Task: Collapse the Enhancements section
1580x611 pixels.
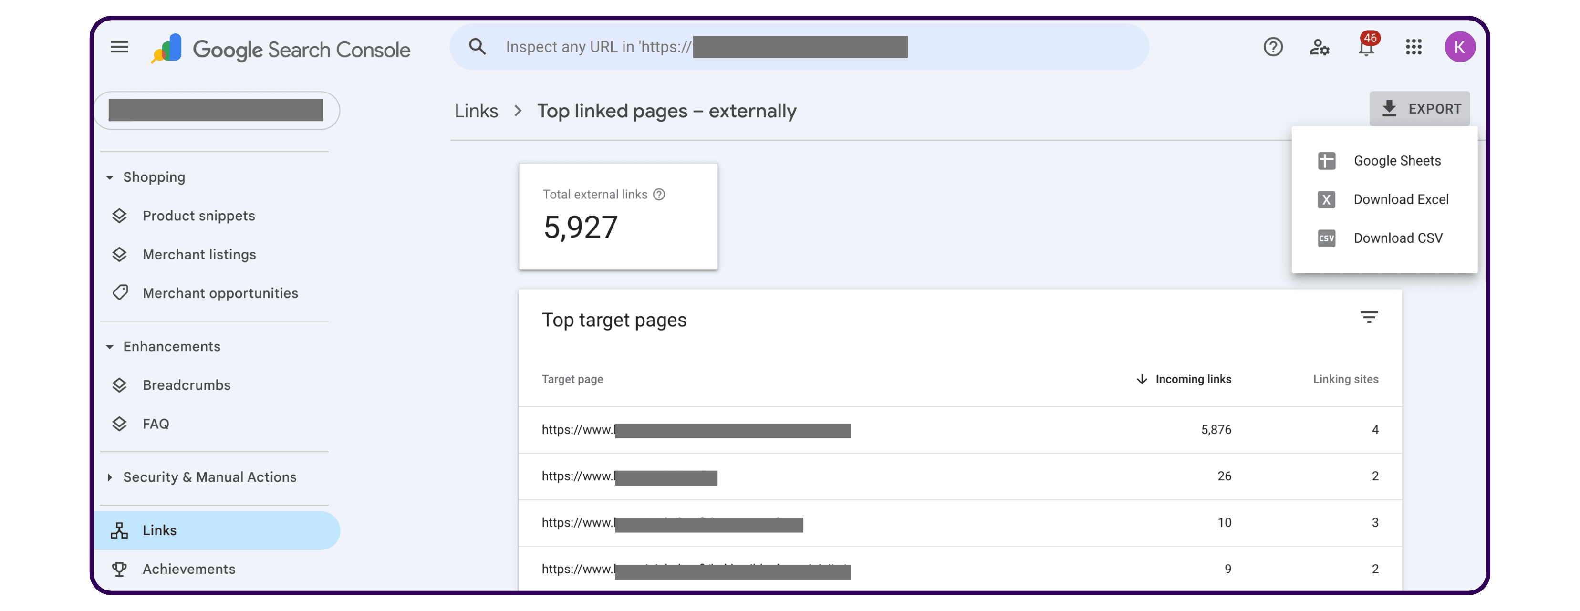Action: (110, 346)
